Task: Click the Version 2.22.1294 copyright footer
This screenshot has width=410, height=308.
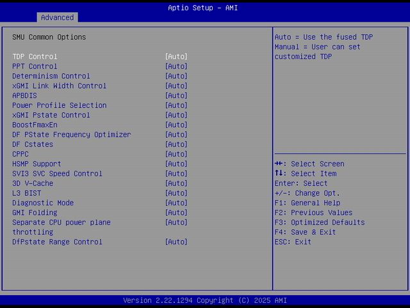Action: coord(205,300)
